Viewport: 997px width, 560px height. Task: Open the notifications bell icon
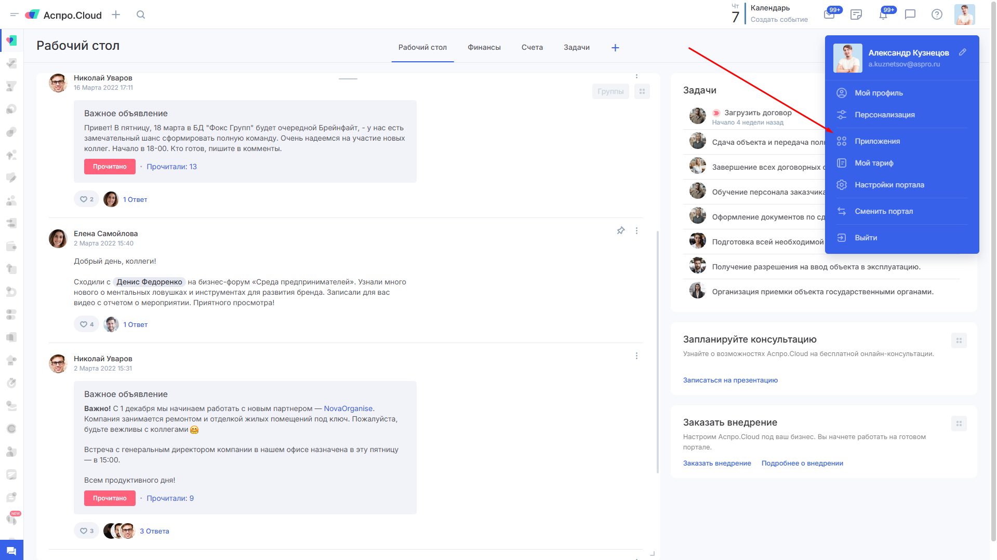[883, 14]
